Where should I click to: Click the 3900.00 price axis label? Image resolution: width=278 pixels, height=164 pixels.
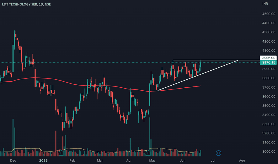click(x=269, y=69)
